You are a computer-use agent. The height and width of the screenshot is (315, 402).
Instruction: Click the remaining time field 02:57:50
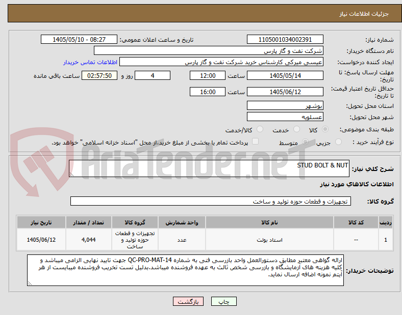[x=99, y=76]
